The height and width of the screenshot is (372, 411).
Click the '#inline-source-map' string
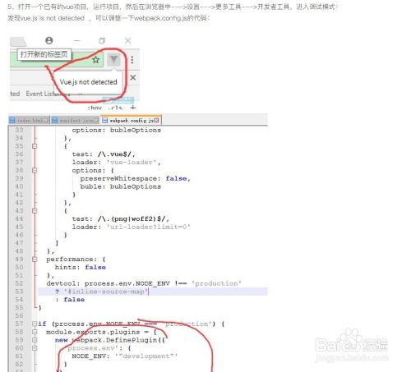[105, 292]
